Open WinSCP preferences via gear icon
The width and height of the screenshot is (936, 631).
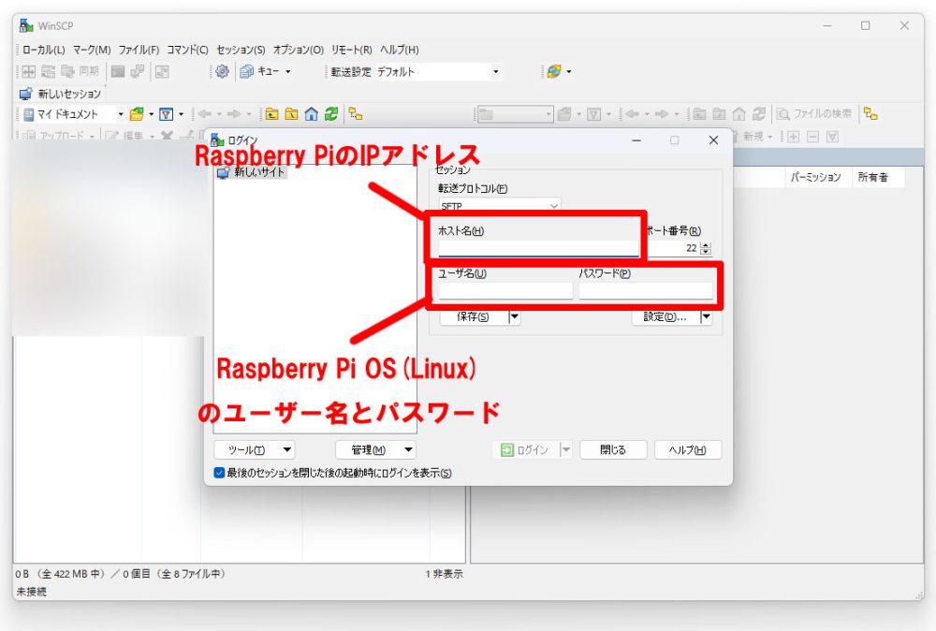222,71
